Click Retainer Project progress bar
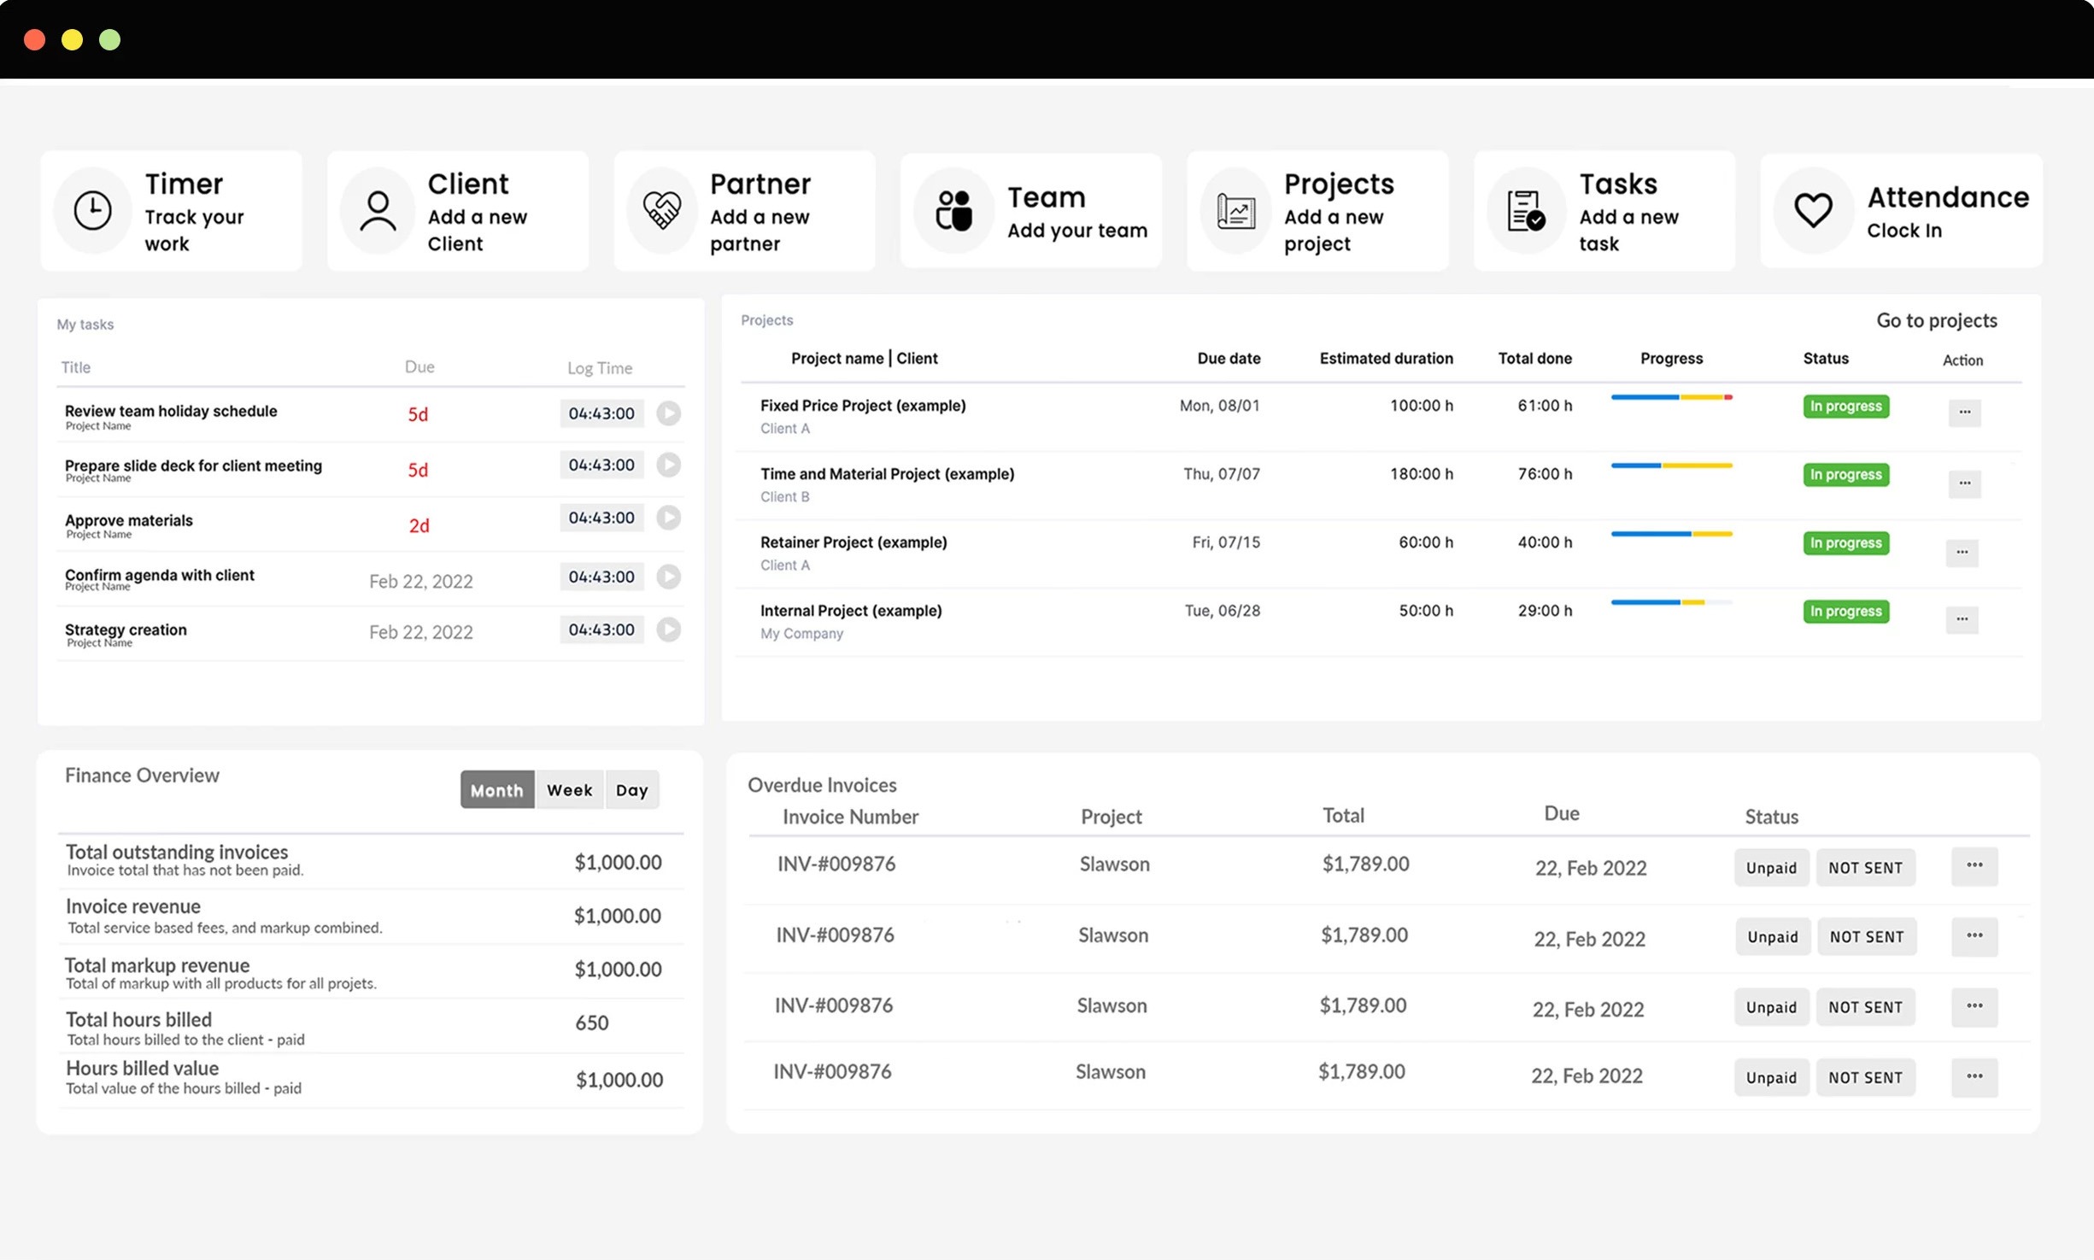 click(1671, 534)
